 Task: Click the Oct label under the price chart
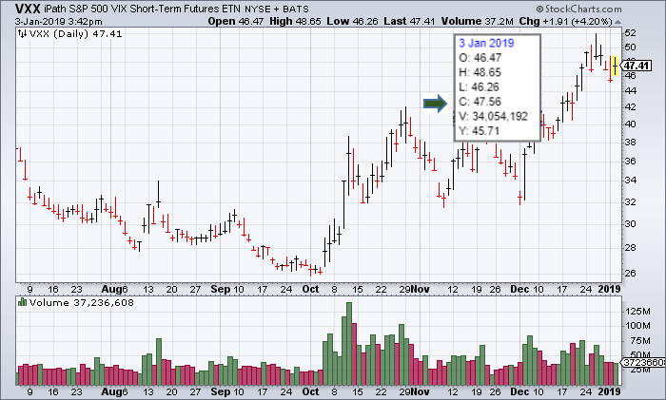point(310,289)
